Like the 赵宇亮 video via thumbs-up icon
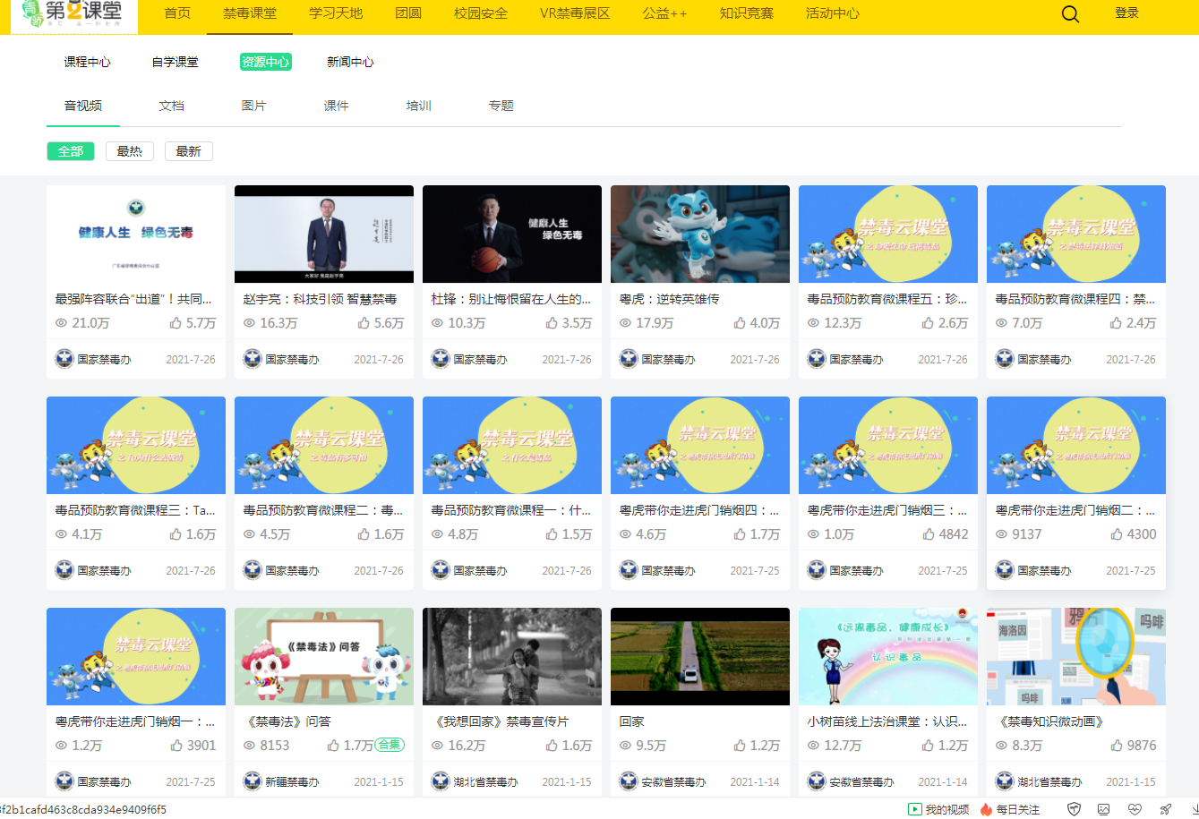Image resolution: width=1199 pixels, height=819 pixels. pos(364,323)
